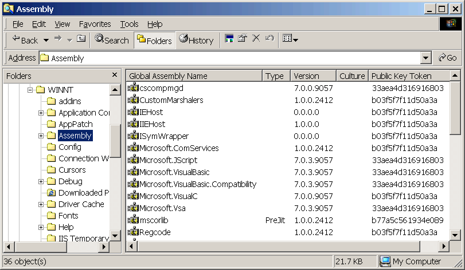Viewport: 465px width, 270px height.
Task: Select the Microsoft.VisualBasic.Compatibility assembly icon
Action: click(133, 184)
